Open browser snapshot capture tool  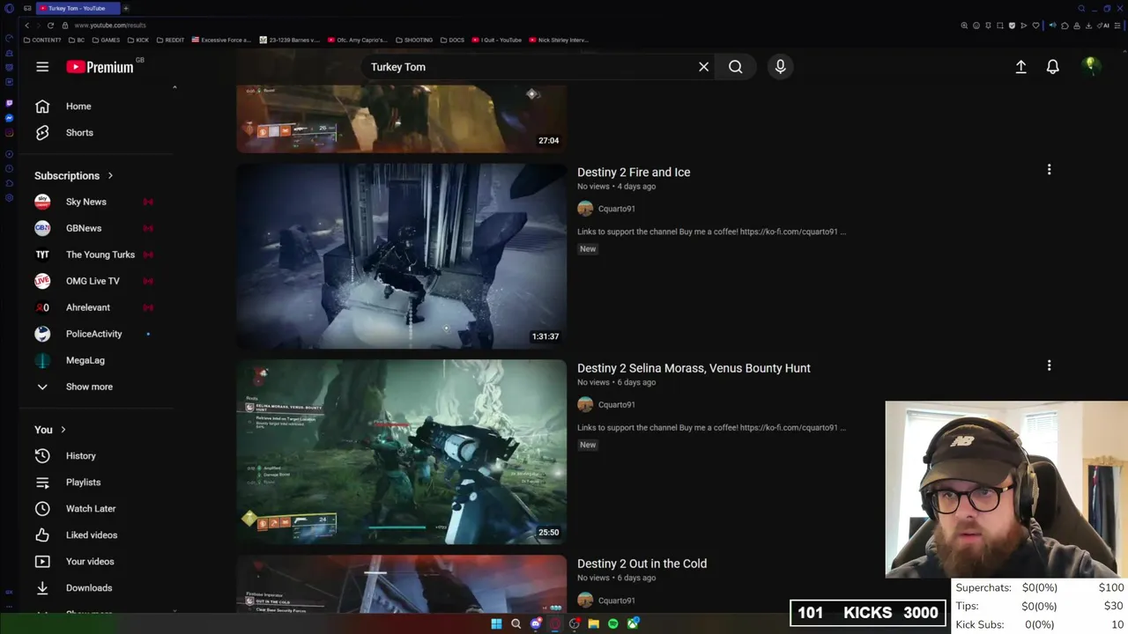pyautogui.click(x=1000, y=26)
